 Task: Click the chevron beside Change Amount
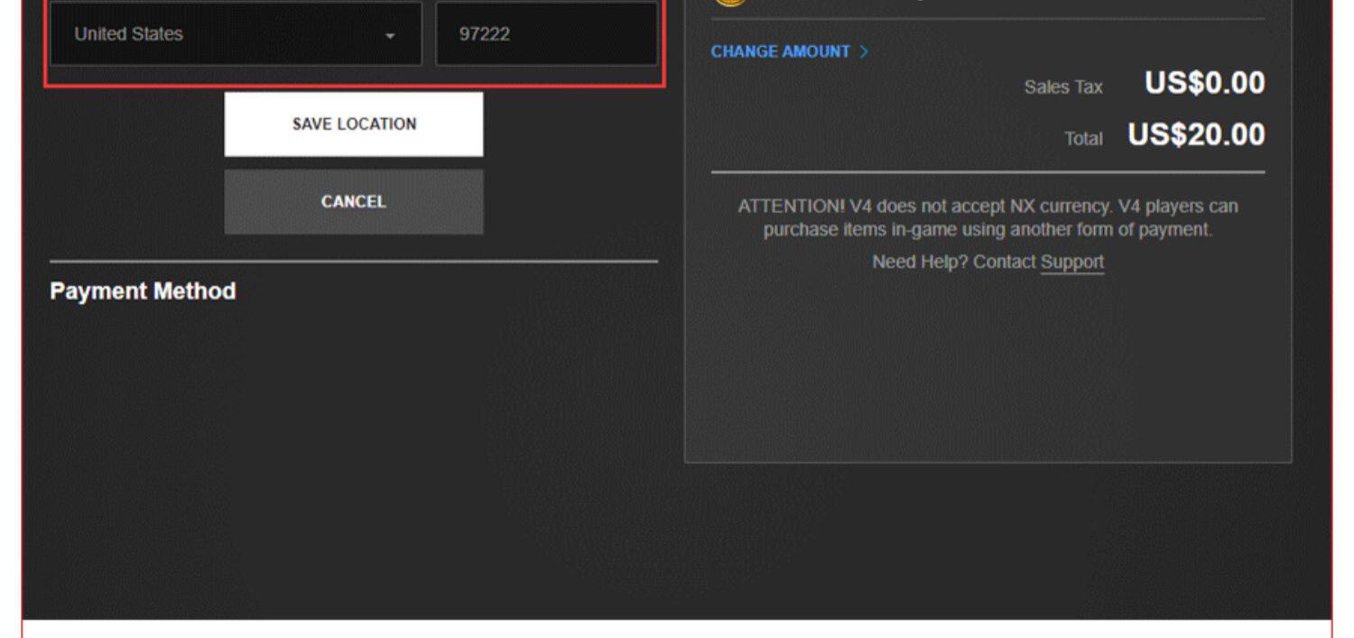point(864,51)
